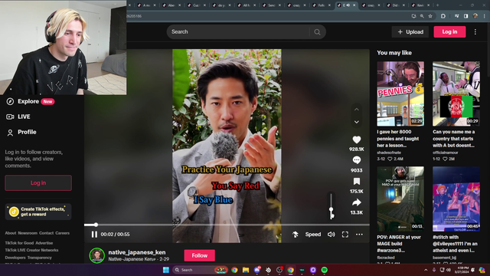
Task: Enter fullscreen on the video player
Action: coord(345,235)
